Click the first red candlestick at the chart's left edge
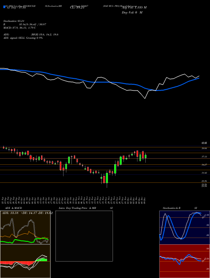 pos(3,147)
